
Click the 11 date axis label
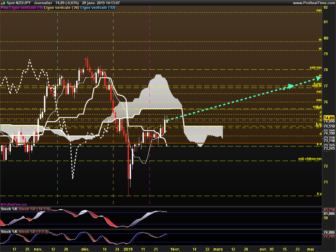tap(143, 249)
